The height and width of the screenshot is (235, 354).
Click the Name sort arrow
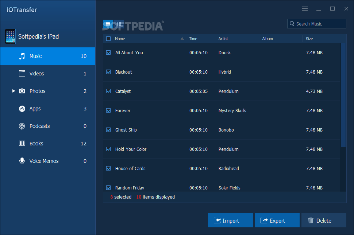point(182,39)
